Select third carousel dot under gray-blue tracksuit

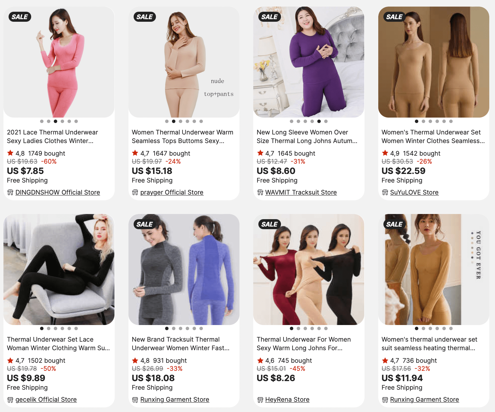[x=181, y=328]
